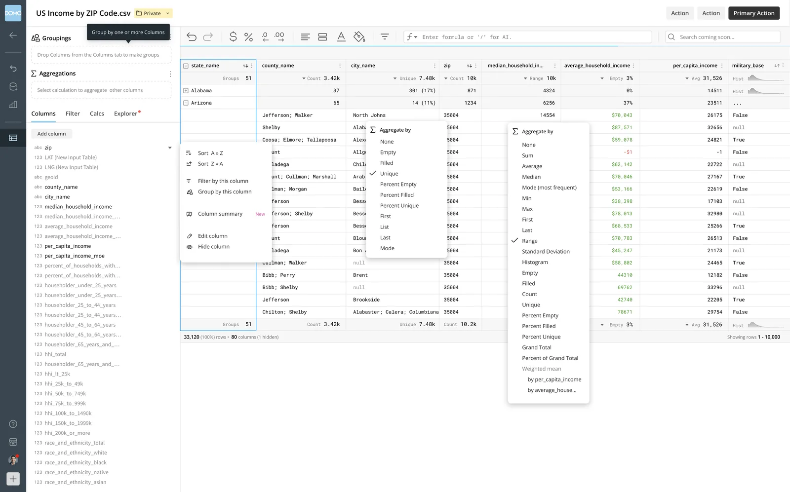The image size is (790, 492).
Task: Select the table view sidebar icon
Action: pyautogui.click(x=13, y=138)
